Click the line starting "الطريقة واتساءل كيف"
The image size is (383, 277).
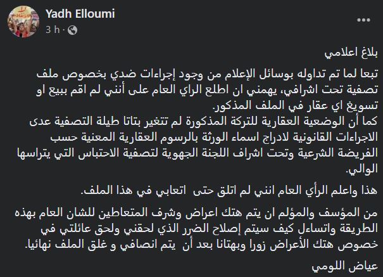point(210,228)
